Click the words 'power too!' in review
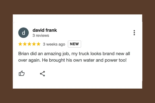Viewport: 155px width, 103px height. click(x=116, y=60)
